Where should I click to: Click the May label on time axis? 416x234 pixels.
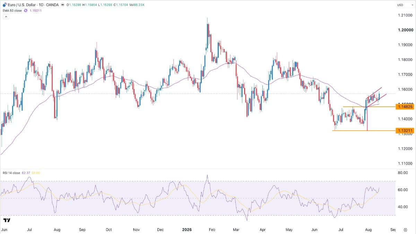coord(289,229)
